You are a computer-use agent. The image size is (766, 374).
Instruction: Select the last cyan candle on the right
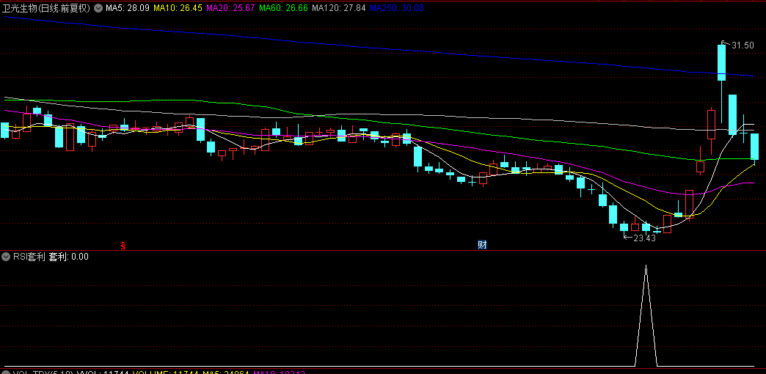pyautogui.click(x=755, y=147)
